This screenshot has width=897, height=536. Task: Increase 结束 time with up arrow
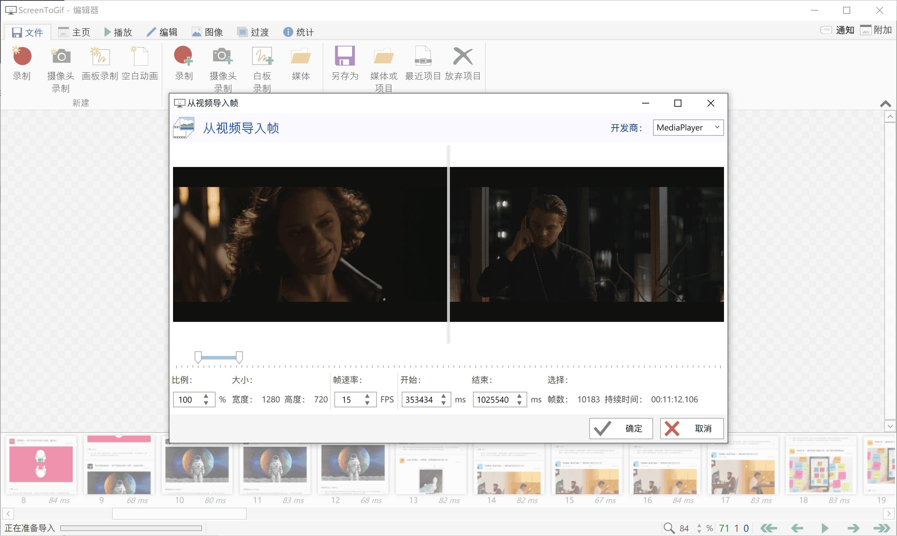pos(519,396)
